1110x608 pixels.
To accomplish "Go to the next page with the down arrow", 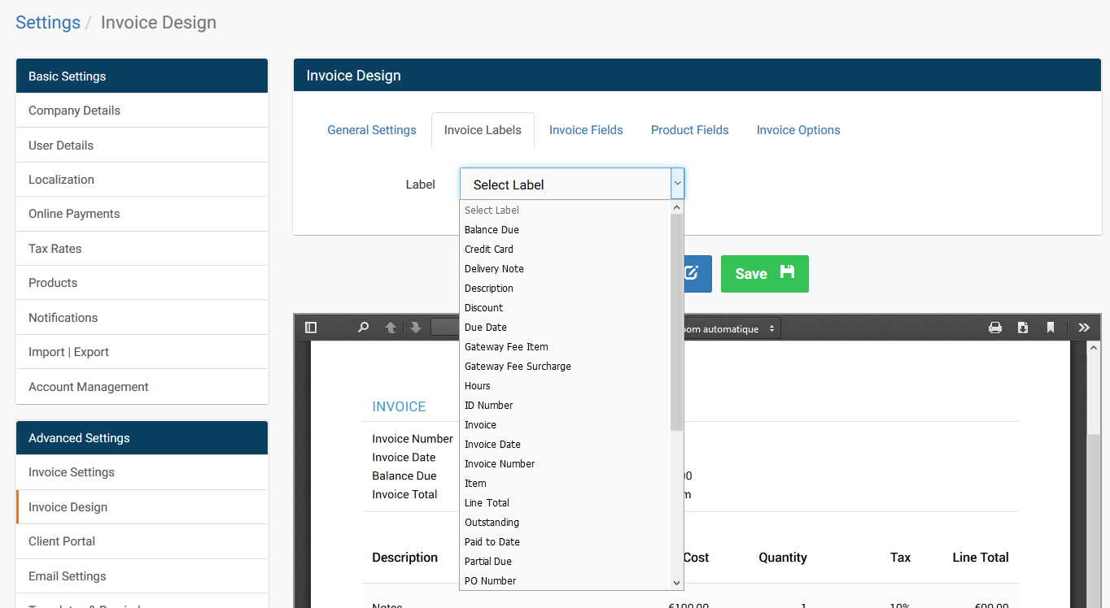I will tap(416, 327).
